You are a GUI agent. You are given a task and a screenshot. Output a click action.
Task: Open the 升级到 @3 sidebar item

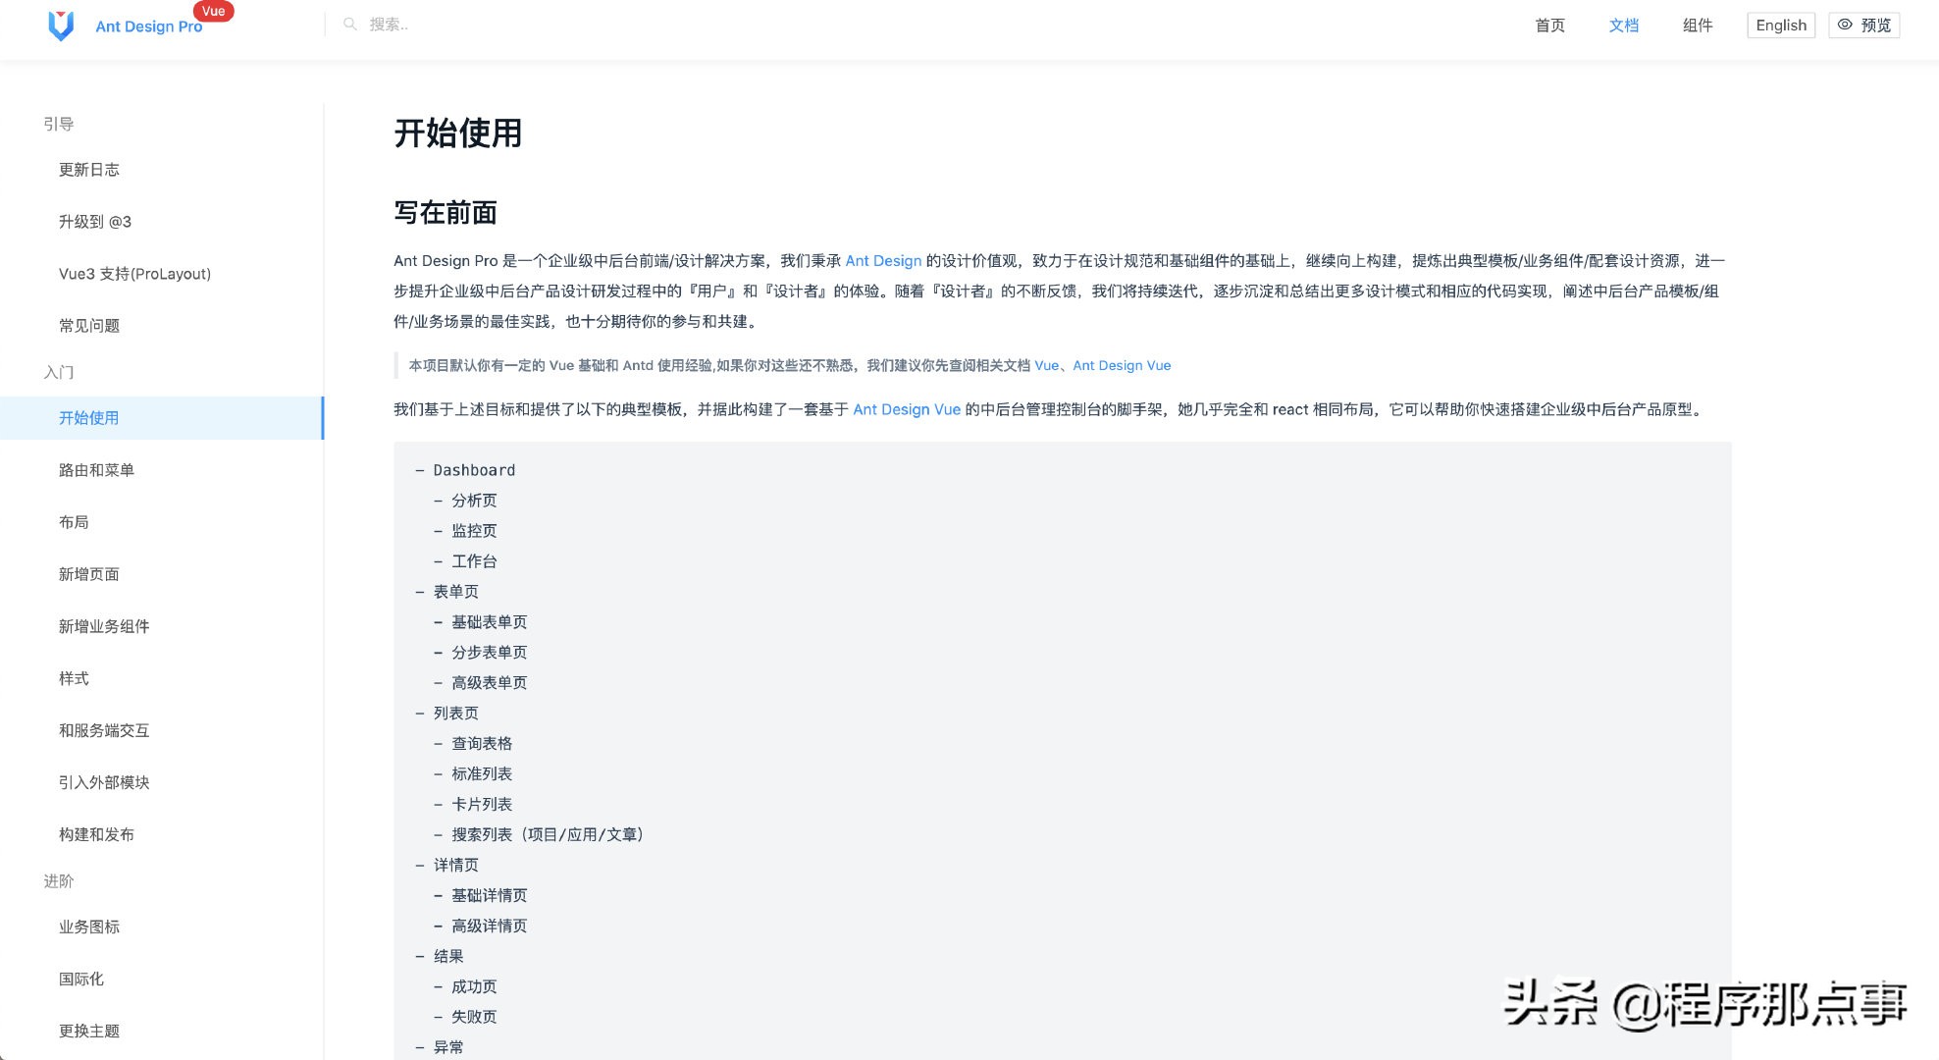click(x=95, y=222)
